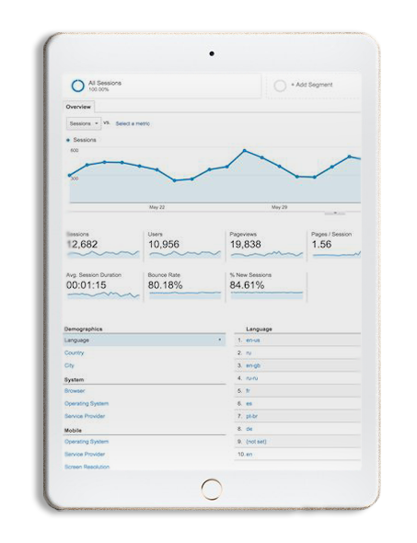Click the All Sessions segment circle icon
The width and height of the screenshot is (417, 543).
pyautogui.click(x=77, y=86)
